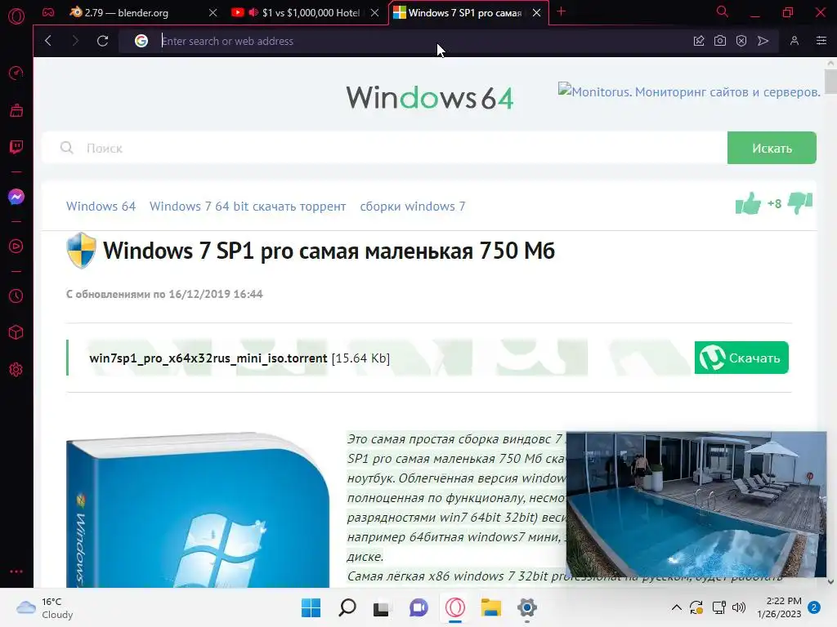The width and height of the screenshot is (837, 627).
Task: Click the picture-in-picture pool video
Action: (x=696, y=505)
